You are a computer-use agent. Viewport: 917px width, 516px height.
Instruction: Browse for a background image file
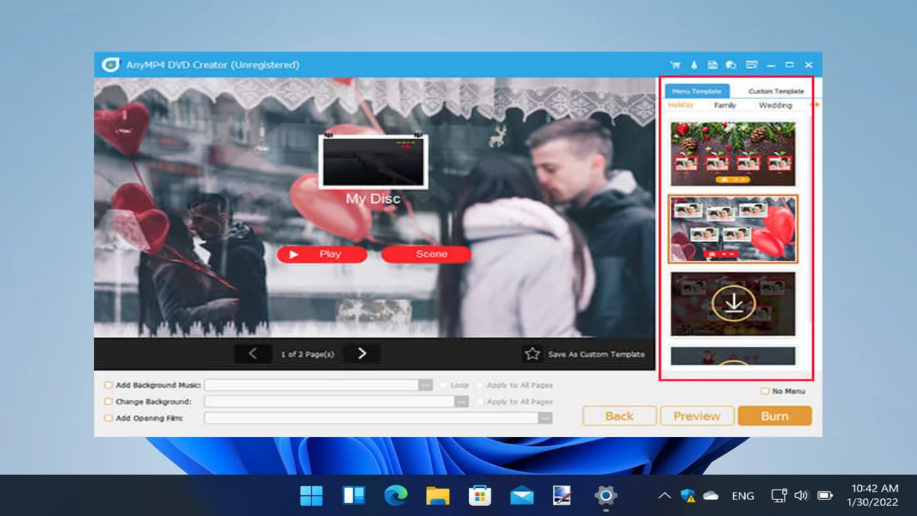462,401
